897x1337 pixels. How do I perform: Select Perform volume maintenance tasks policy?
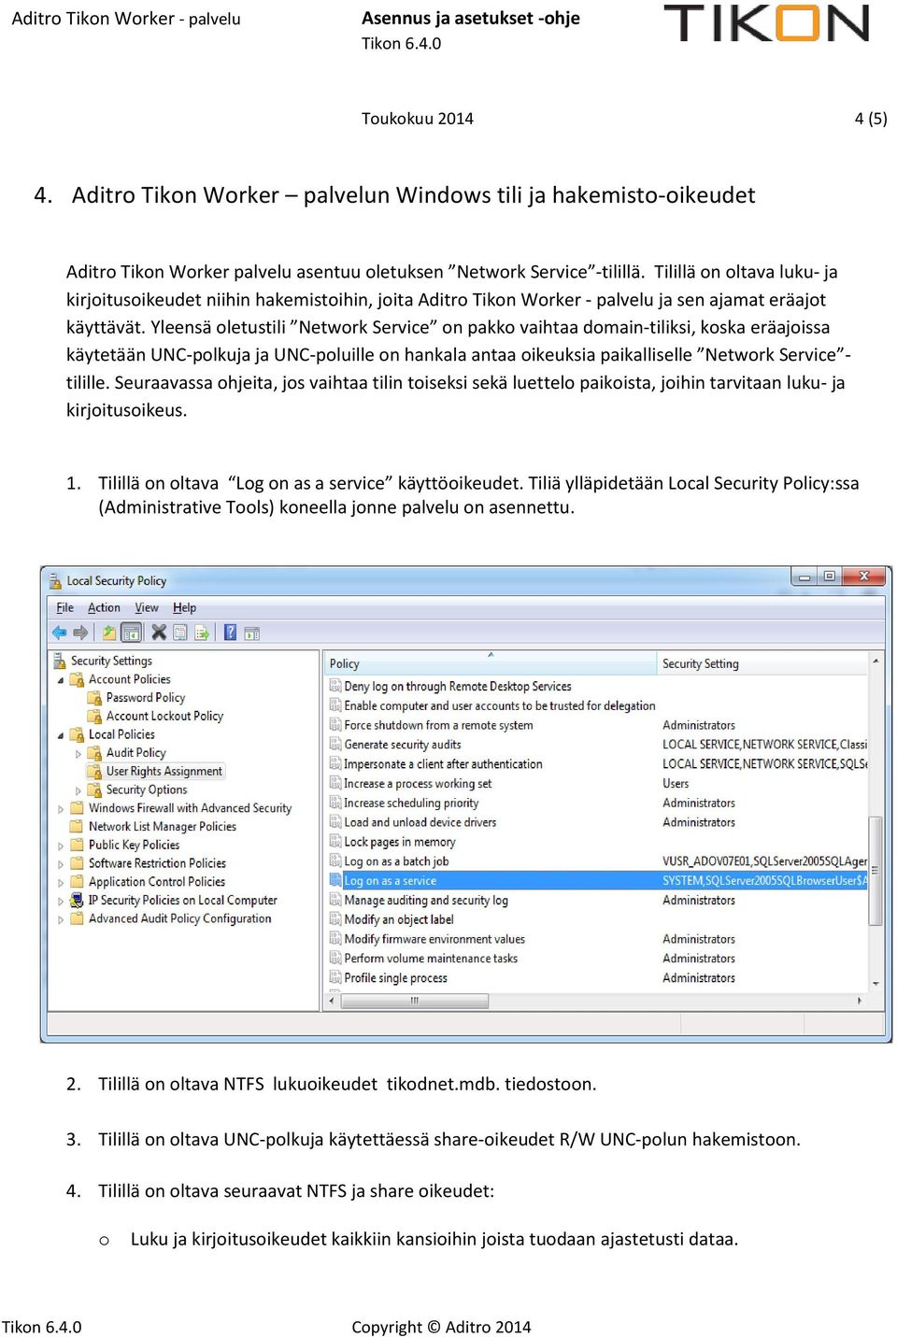pyautogui.click(x=431, y=959)
